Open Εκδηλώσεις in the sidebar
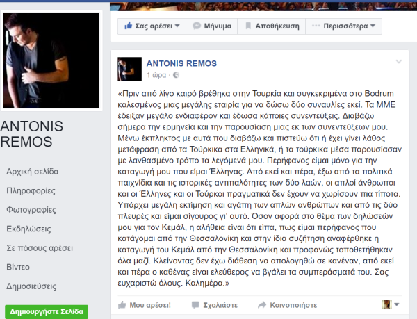This screenshot has height=319, width=417. coord(28,229)
